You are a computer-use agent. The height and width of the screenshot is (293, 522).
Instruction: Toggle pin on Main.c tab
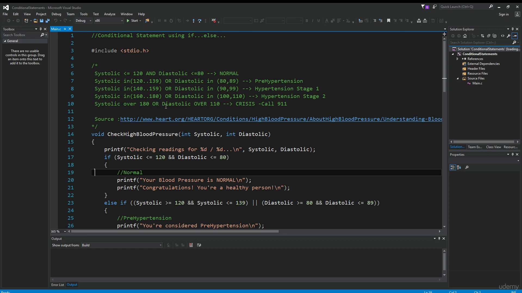point(65,29)
